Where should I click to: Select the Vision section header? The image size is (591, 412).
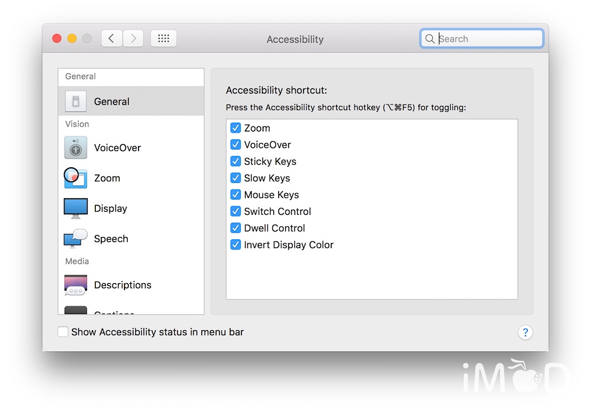(x=77, y=124)
